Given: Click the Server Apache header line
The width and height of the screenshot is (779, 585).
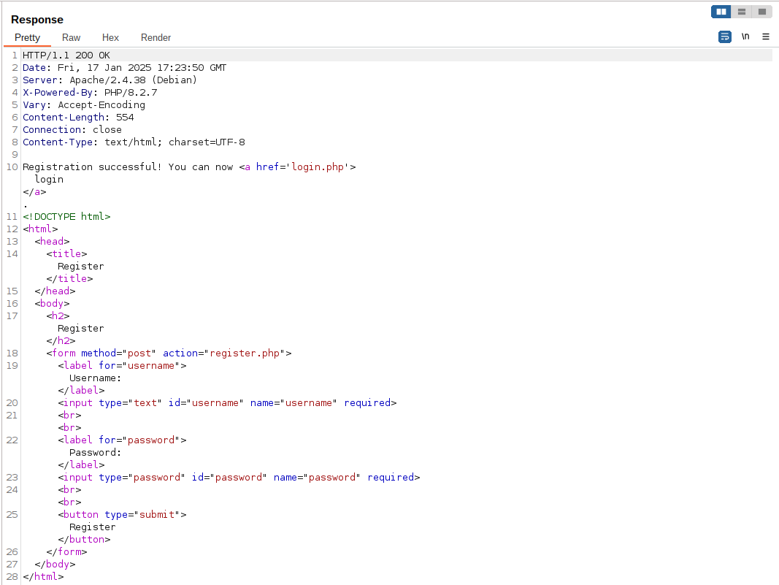Looking at the screenshot, I should click(x=110, y=80).
